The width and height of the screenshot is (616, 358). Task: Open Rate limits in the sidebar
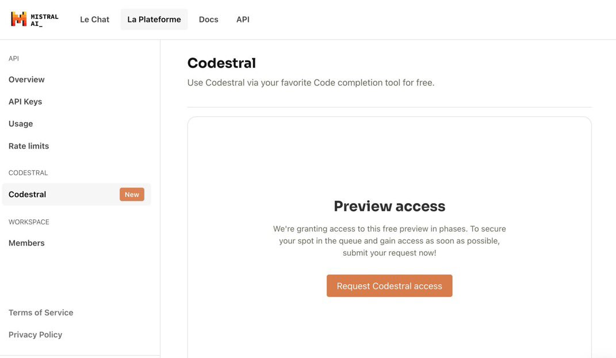[x=29, y=146]
